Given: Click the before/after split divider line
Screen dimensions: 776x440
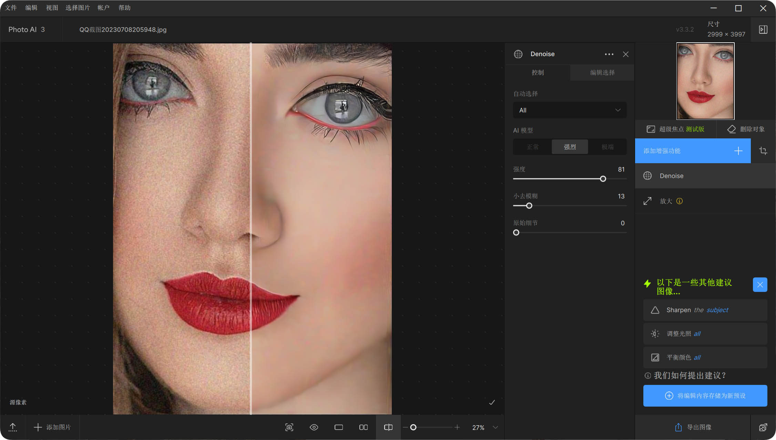Looking at the screenshot, I should [251, 229].
